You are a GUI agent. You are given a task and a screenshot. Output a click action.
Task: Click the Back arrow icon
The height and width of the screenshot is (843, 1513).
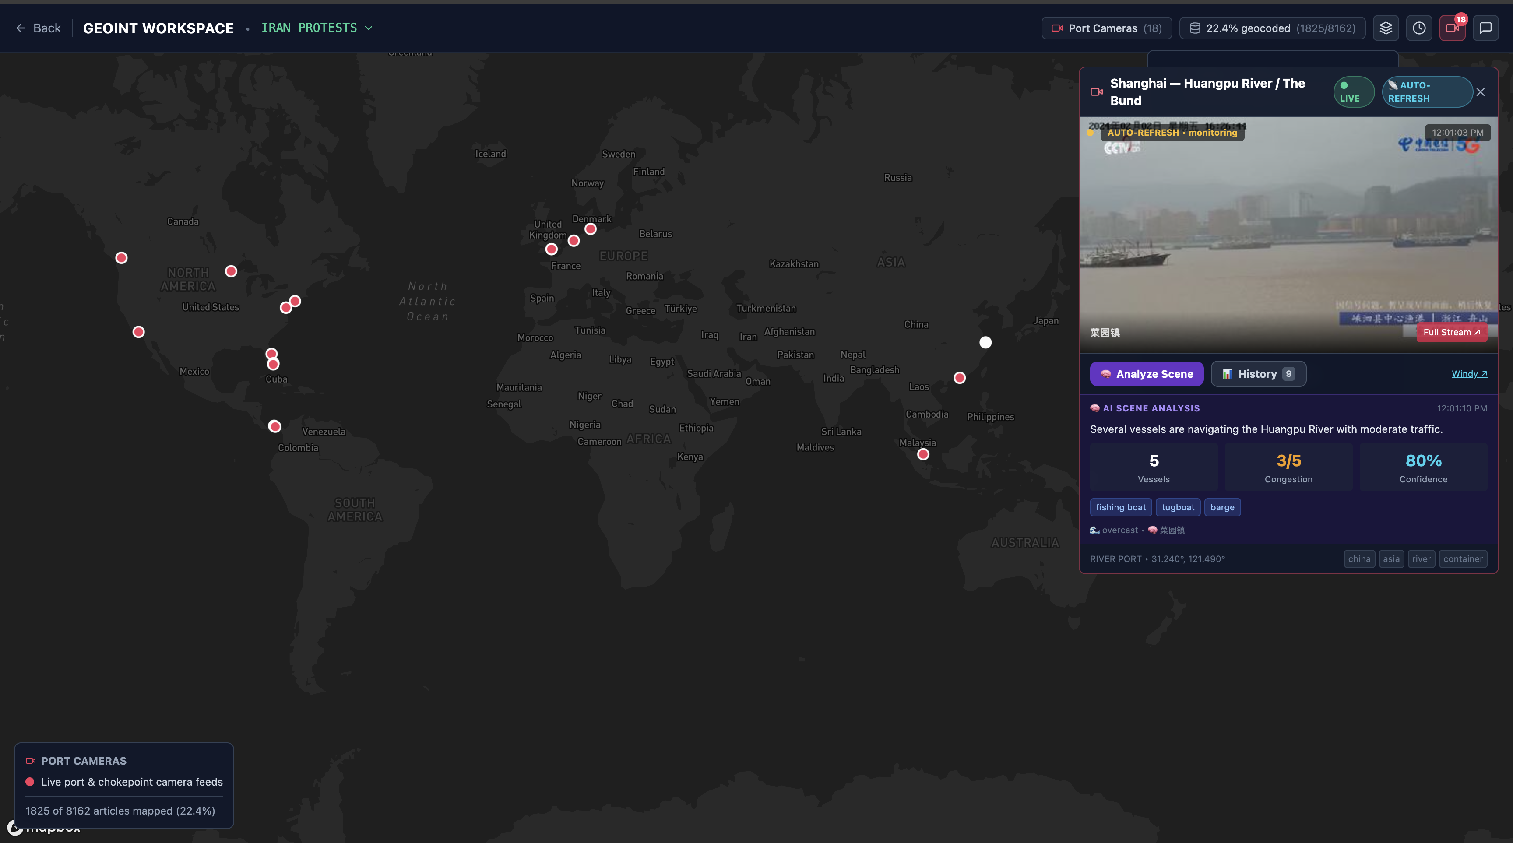[21, 28]
